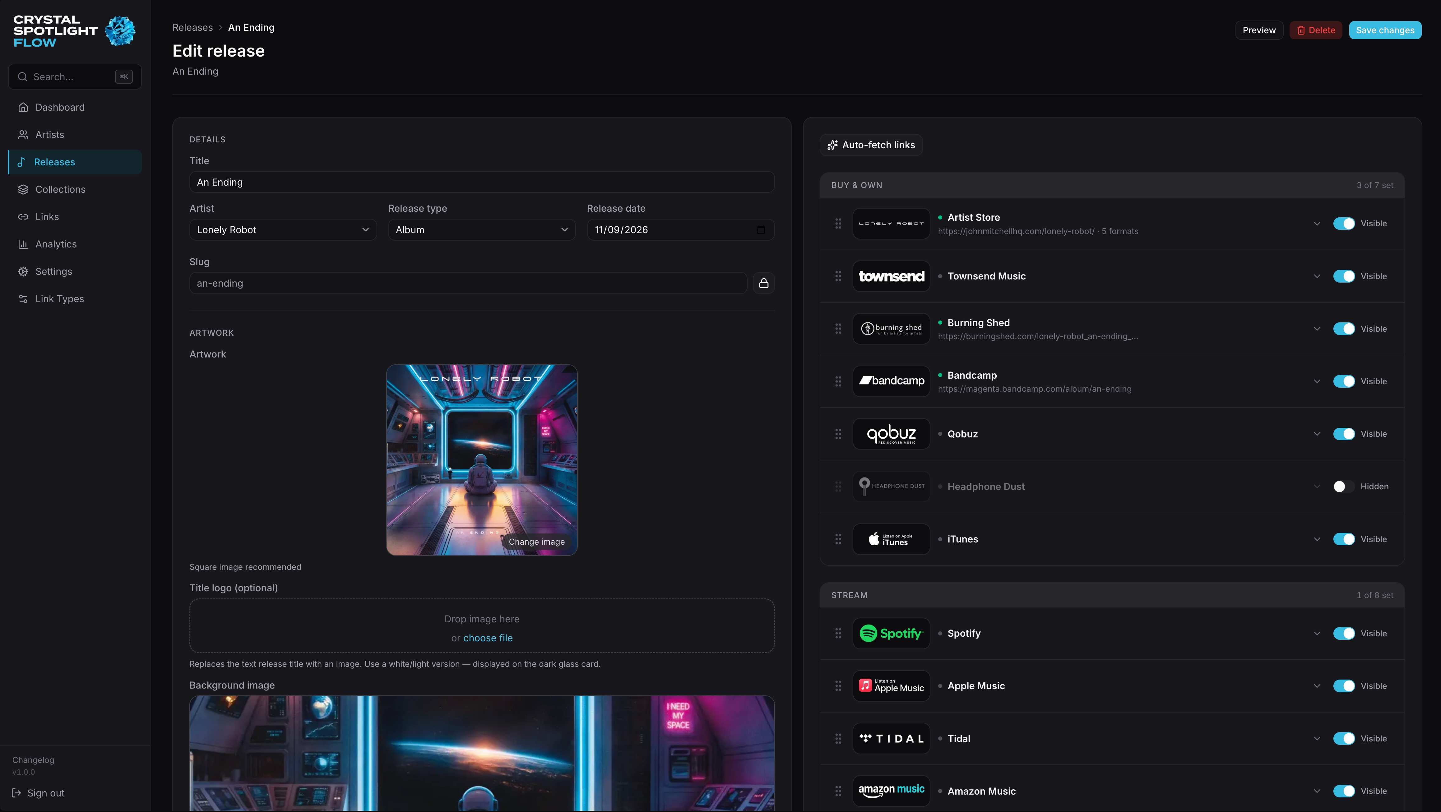Click the Title input field

482,182
